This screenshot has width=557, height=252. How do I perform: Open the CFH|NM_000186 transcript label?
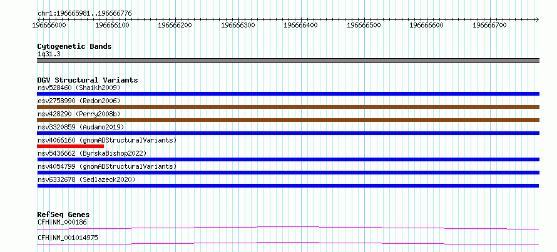[x=62, y=222]
